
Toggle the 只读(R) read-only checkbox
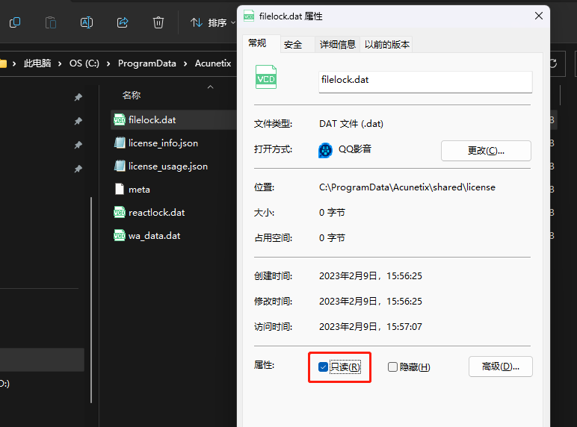tap(323, 367)
